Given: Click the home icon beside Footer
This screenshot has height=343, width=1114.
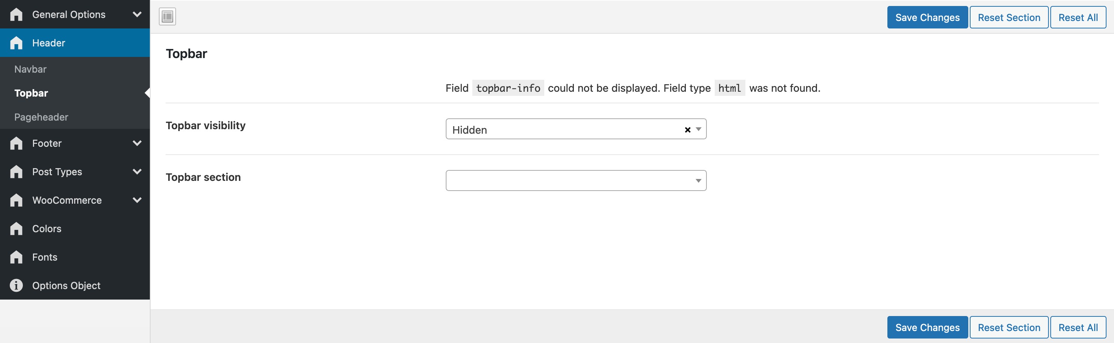Looking at the screenshot, I should 16,143.
